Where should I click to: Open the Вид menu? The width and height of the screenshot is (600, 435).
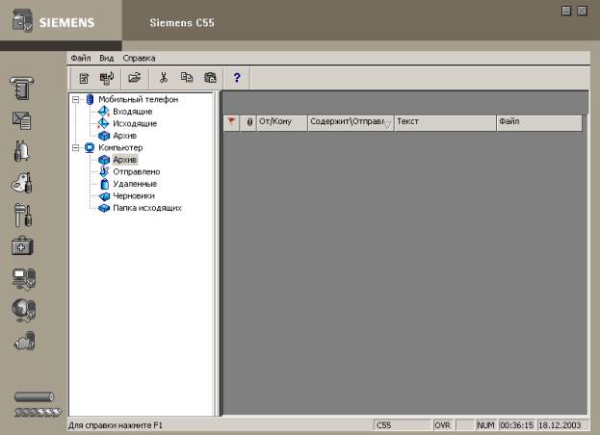pyautogui.click(x=106, y=58)
